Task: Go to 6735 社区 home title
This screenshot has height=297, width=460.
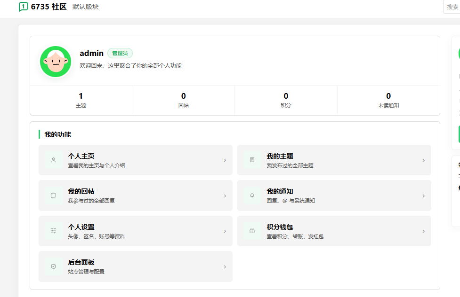Action: [48, 7]
